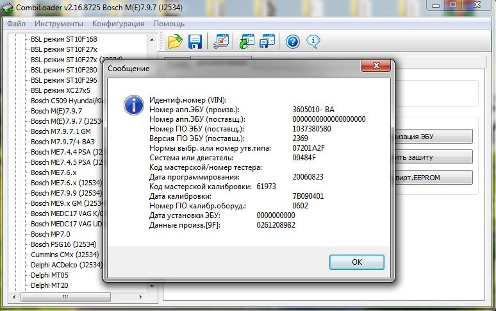496x311 pixels.
Task: Click calibration date value 7B090401
Action: click(x=308, y=196)
